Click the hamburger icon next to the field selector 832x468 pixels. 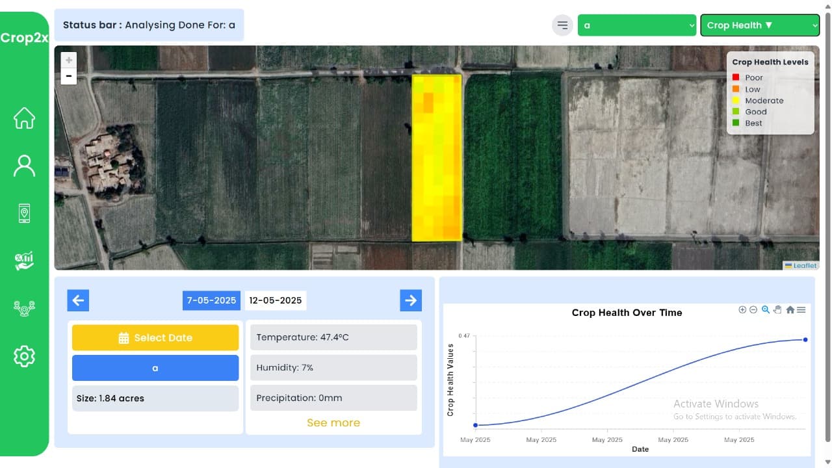pos(562,25)
